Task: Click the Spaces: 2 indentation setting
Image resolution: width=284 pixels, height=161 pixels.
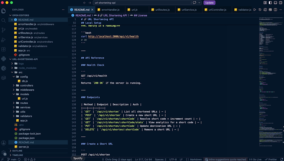Action: click(x=161, y=159)
